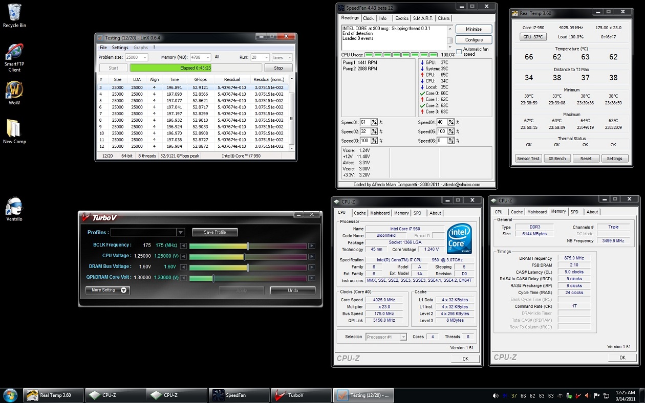Stop the LinX stress test

point(278,68)
